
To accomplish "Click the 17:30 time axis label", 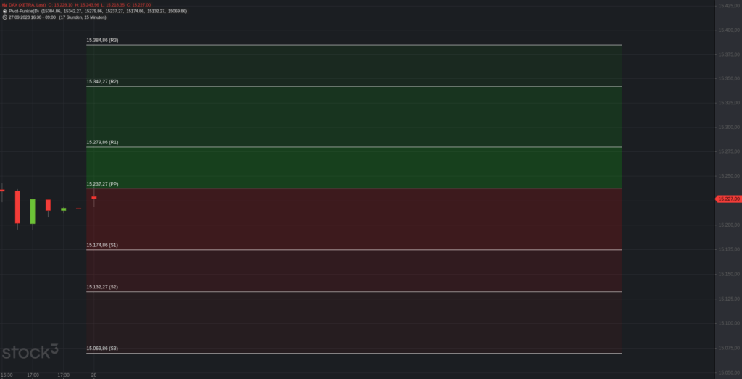I will (x=64, y=375).
